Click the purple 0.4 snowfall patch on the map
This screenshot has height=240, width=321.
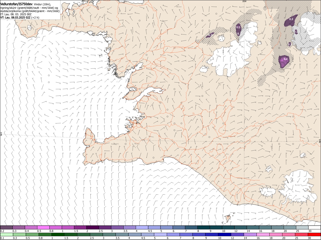coord(284,61)
